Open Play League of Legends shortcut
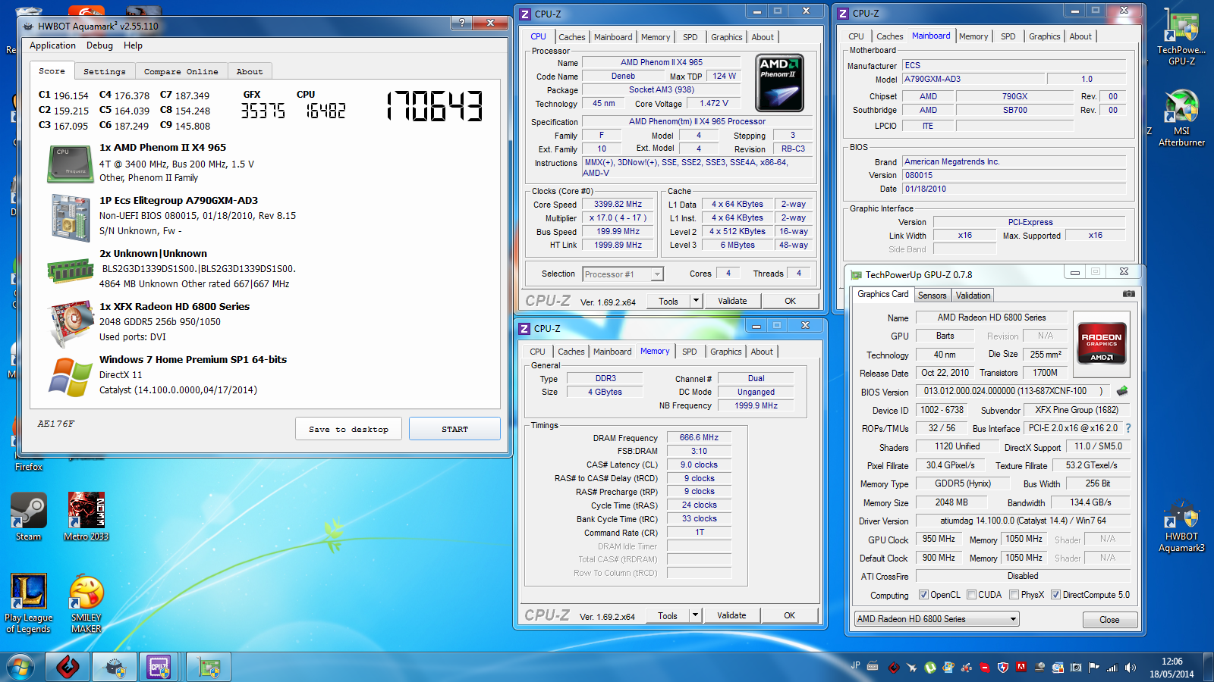 (x=29, y=603)
